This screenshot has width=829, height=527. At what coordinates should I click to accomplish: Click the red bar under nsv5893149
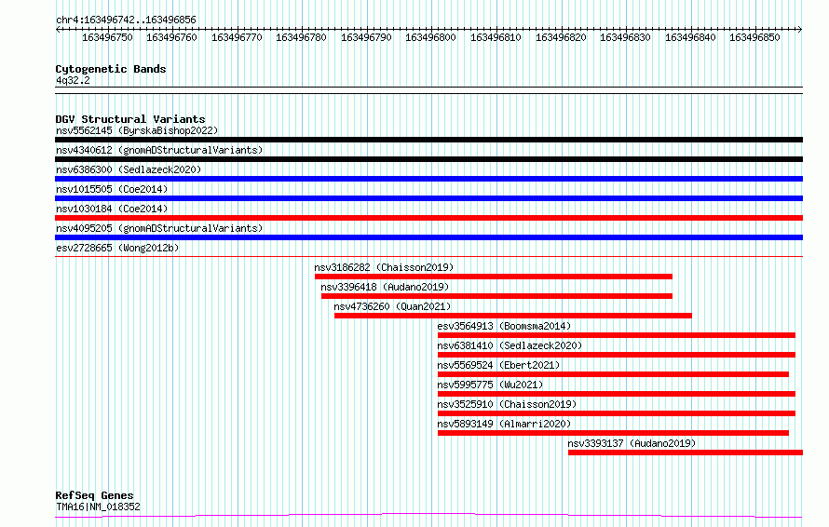613,433
